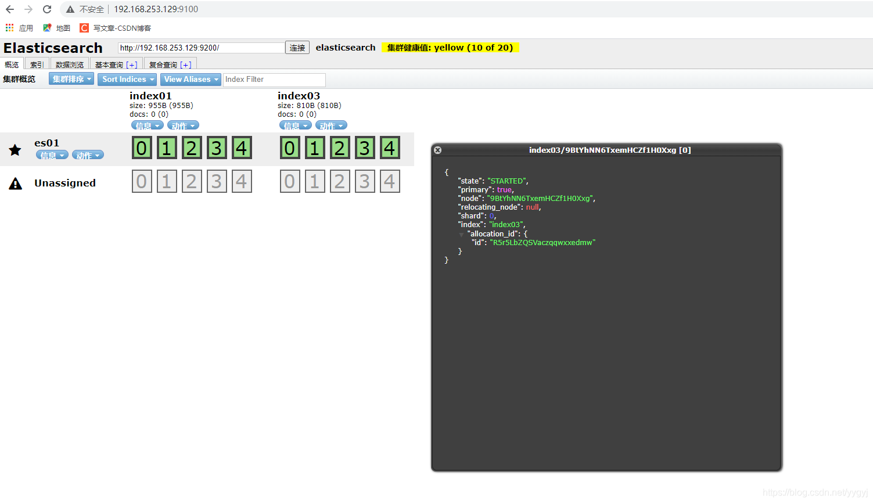Select index03 shard 2 on es01
The image size is (873, 503).
[x=340, y=148]
